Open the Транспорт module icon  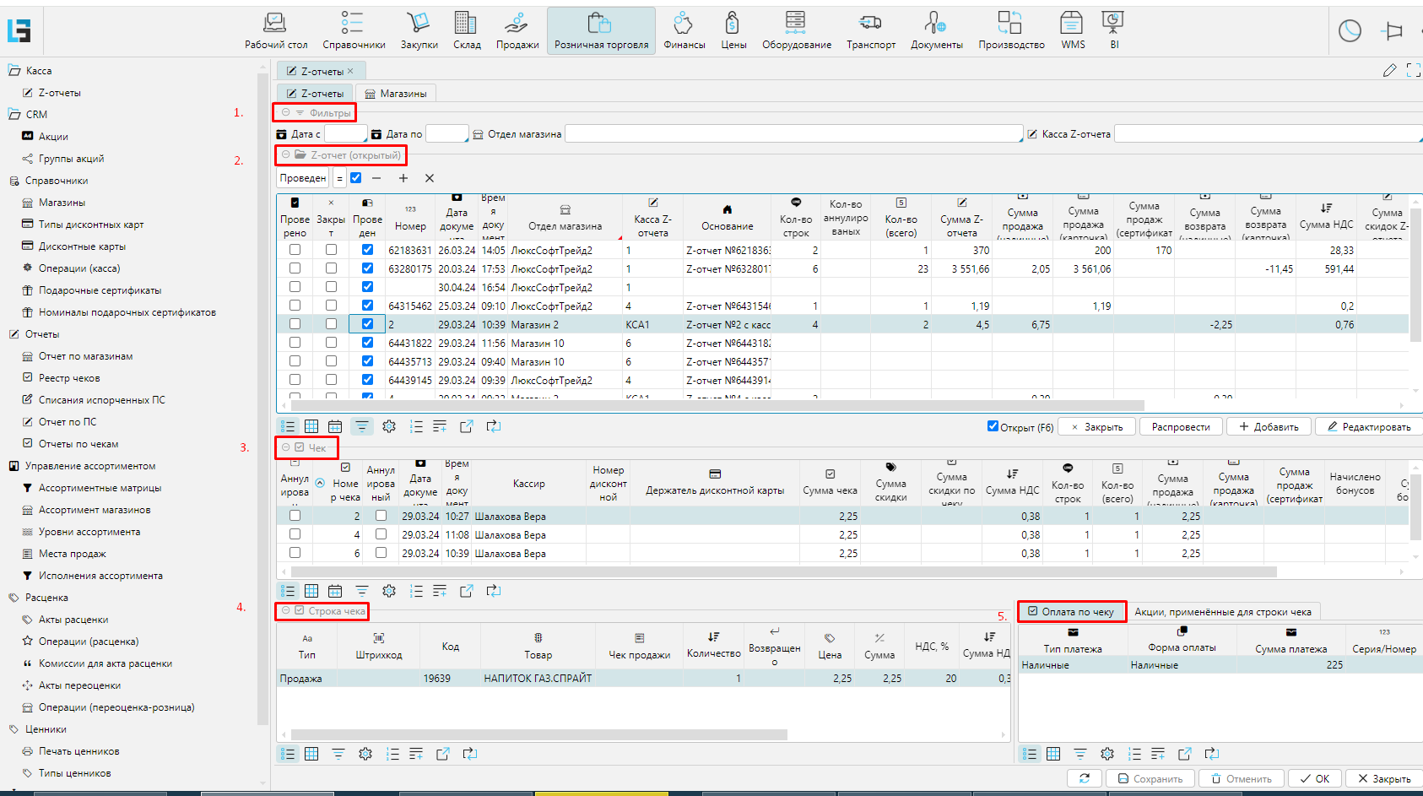click(870, 24)
